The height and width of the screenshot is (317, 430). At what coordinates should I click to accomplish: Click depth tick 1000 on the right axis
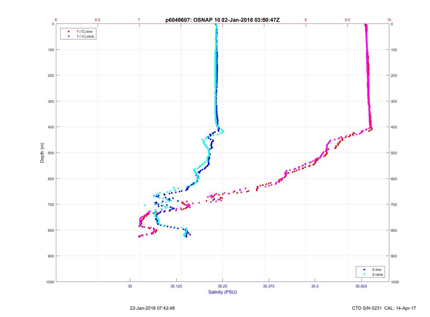(x=396, y=282)
